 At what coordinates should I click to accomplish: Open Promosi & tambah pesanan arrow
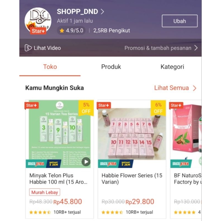point(196,48)
